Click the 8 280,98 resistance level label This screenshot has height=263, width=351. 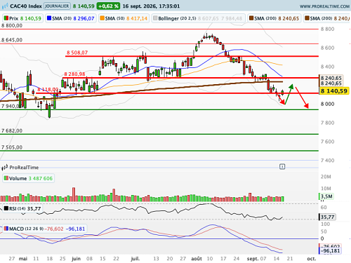74,74
